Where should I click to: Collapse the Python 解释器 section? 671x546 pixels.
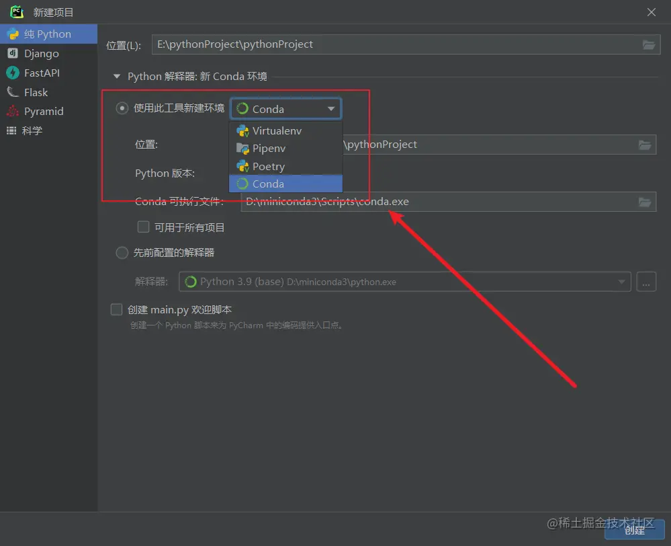pos(116,77)
